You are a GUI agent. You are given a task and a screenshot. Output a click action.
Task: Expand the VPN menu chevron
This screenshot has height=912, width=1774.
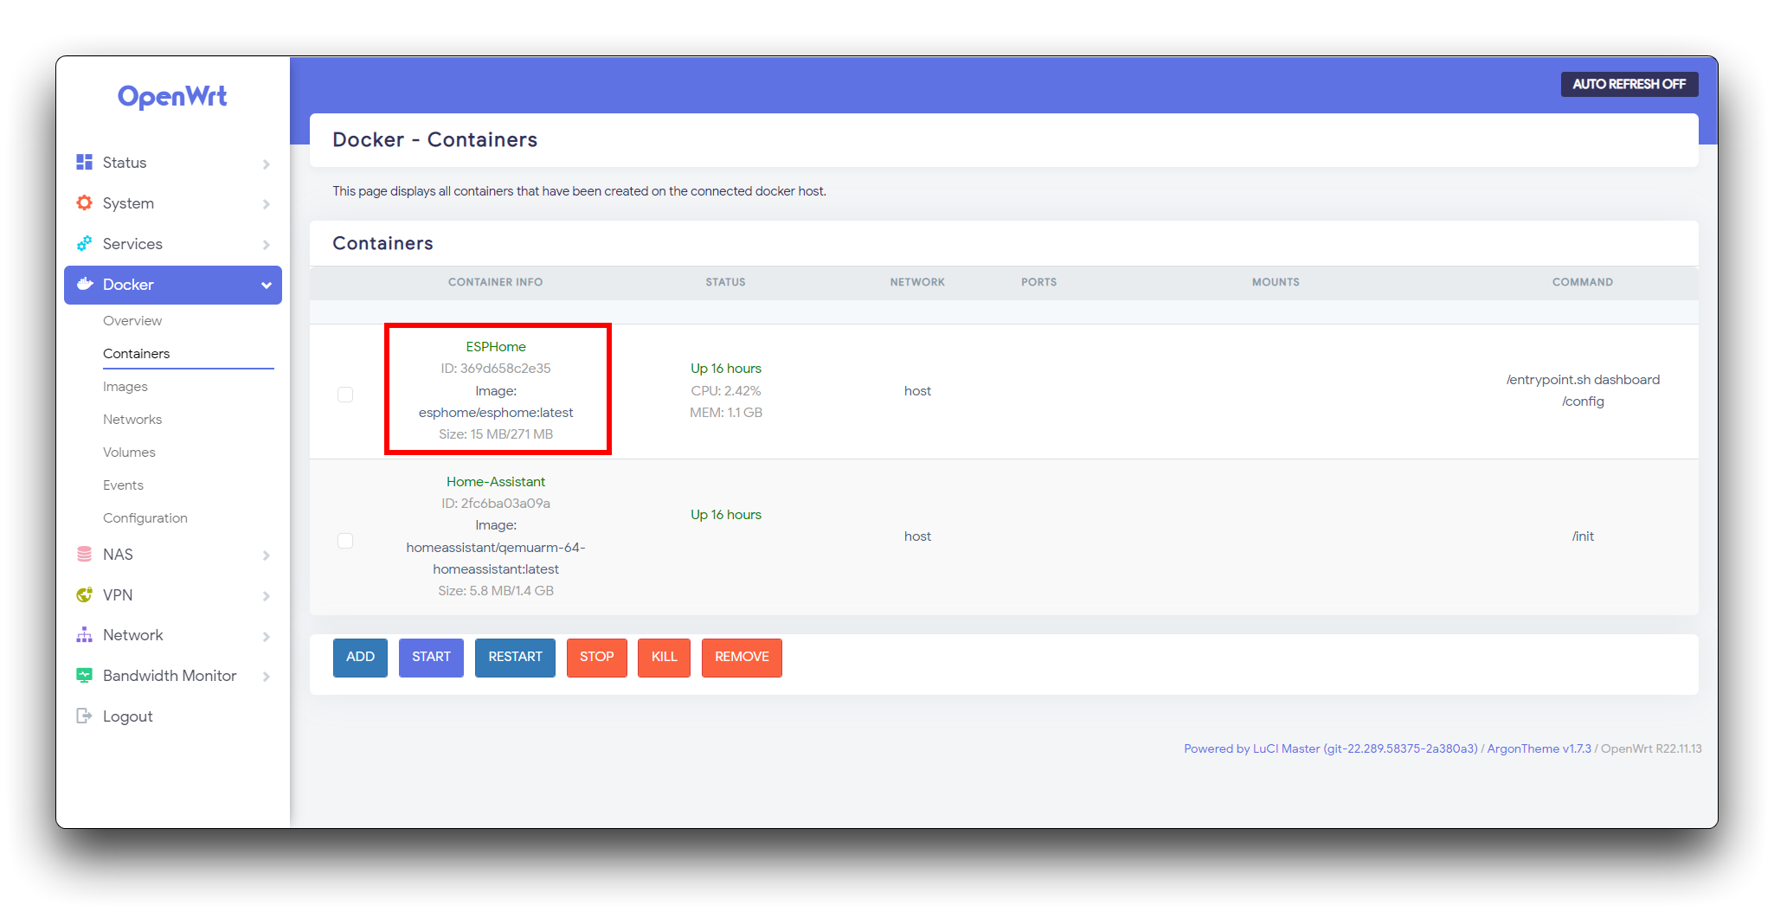tap(267, 596)
